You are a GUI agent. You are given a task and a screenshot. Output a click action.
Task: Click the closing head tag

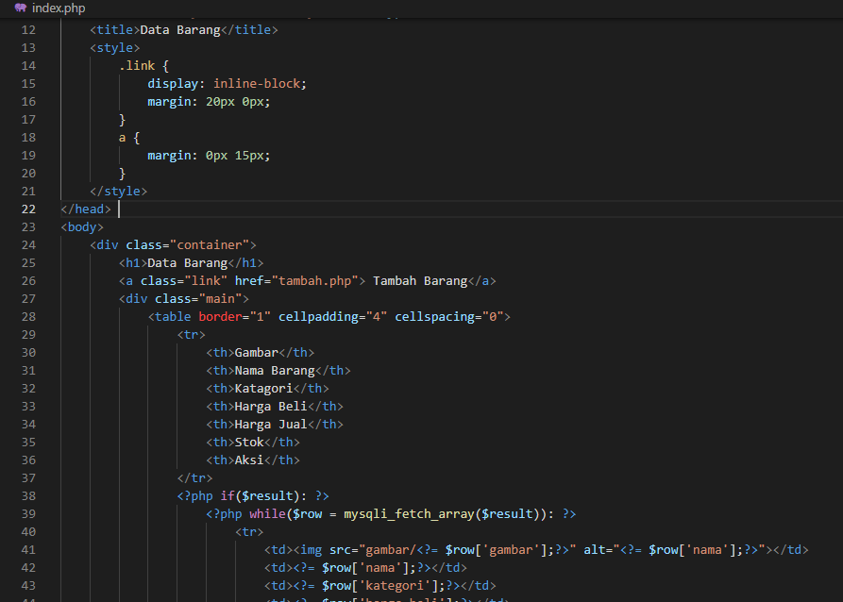click(87, 209)
